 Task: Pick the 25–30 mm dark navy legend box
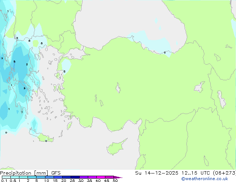click(75, 177)
